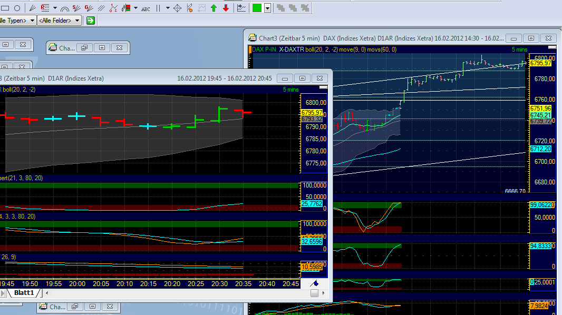Select the green color swatch
Viewport: 562px width, 315px height.
[257, 8]
